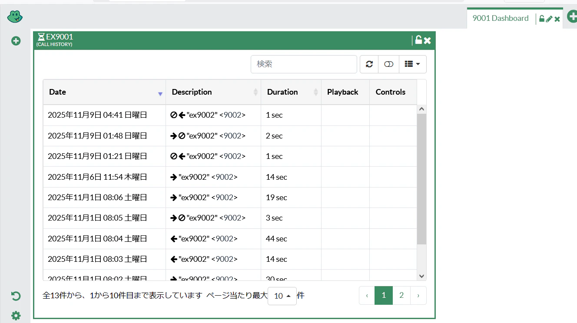Click the 9002 number in the 11:54 row

(224, 177)
